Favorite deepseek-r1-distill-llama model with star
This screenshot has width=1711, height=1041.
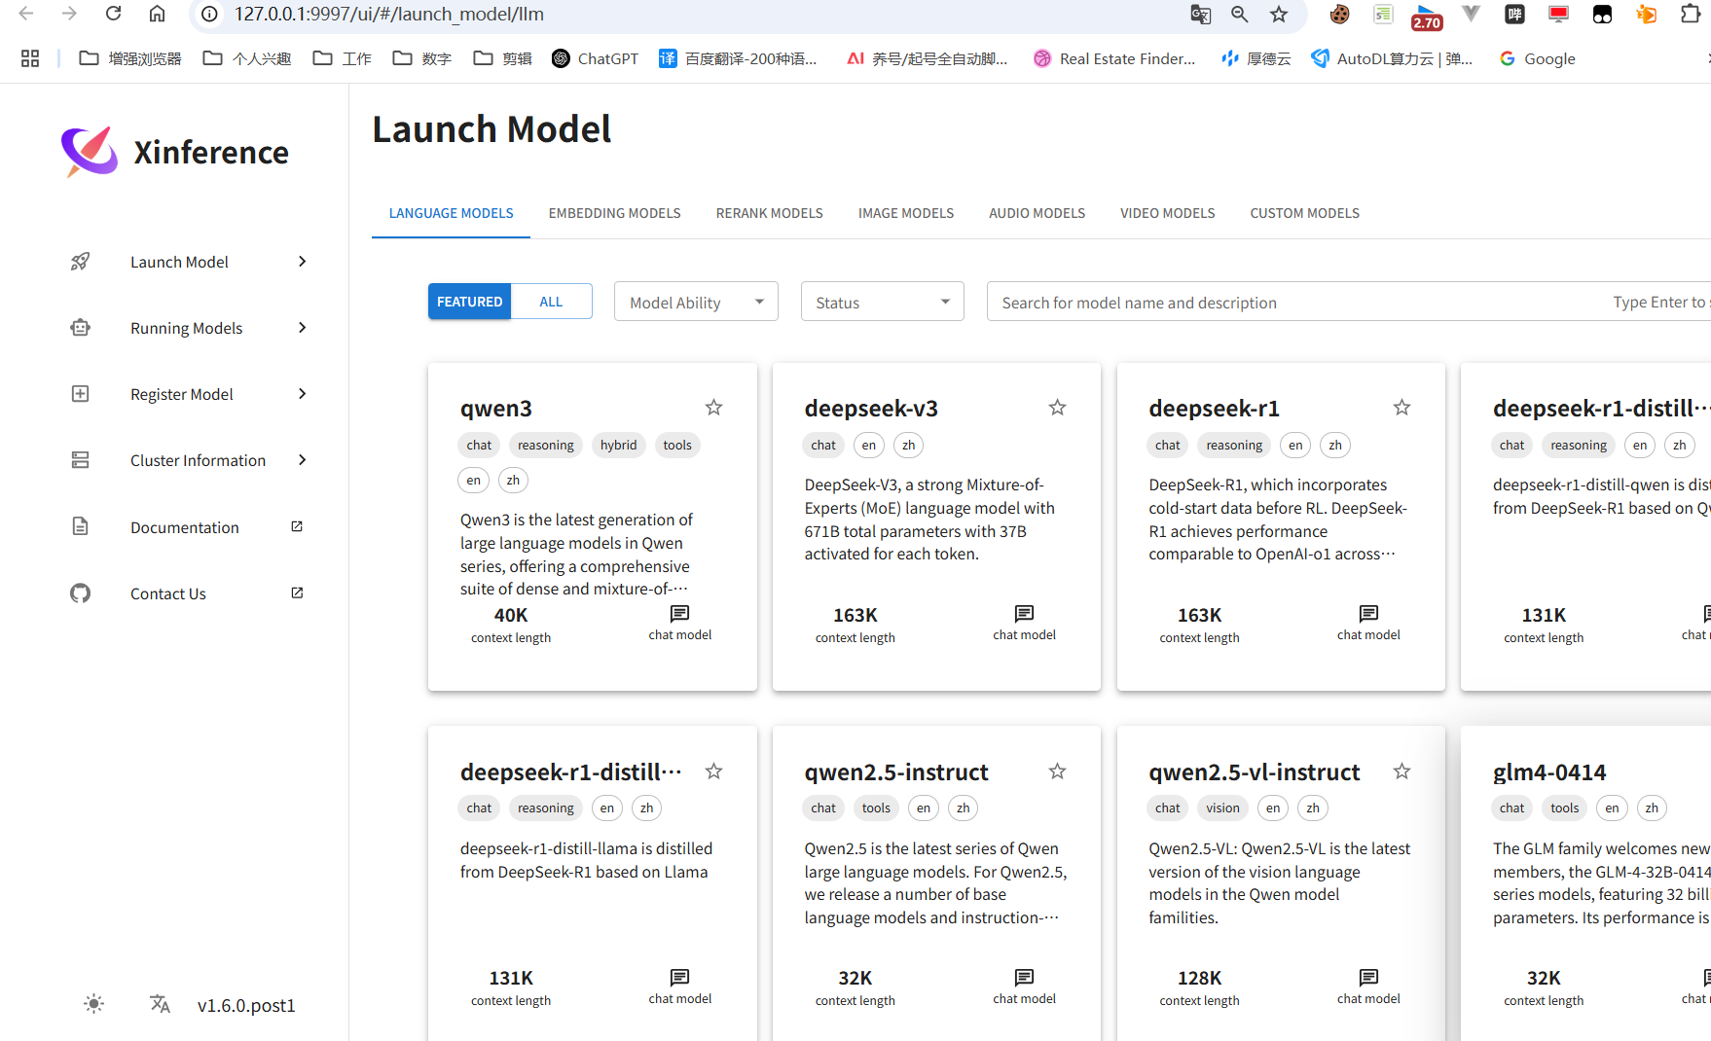pyautogui.click(x=713, y=772)
